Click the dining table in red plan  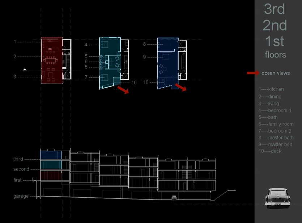(50, 60)
